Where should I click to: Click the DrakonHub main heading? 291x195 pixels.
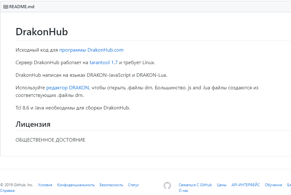pos(42,32)
